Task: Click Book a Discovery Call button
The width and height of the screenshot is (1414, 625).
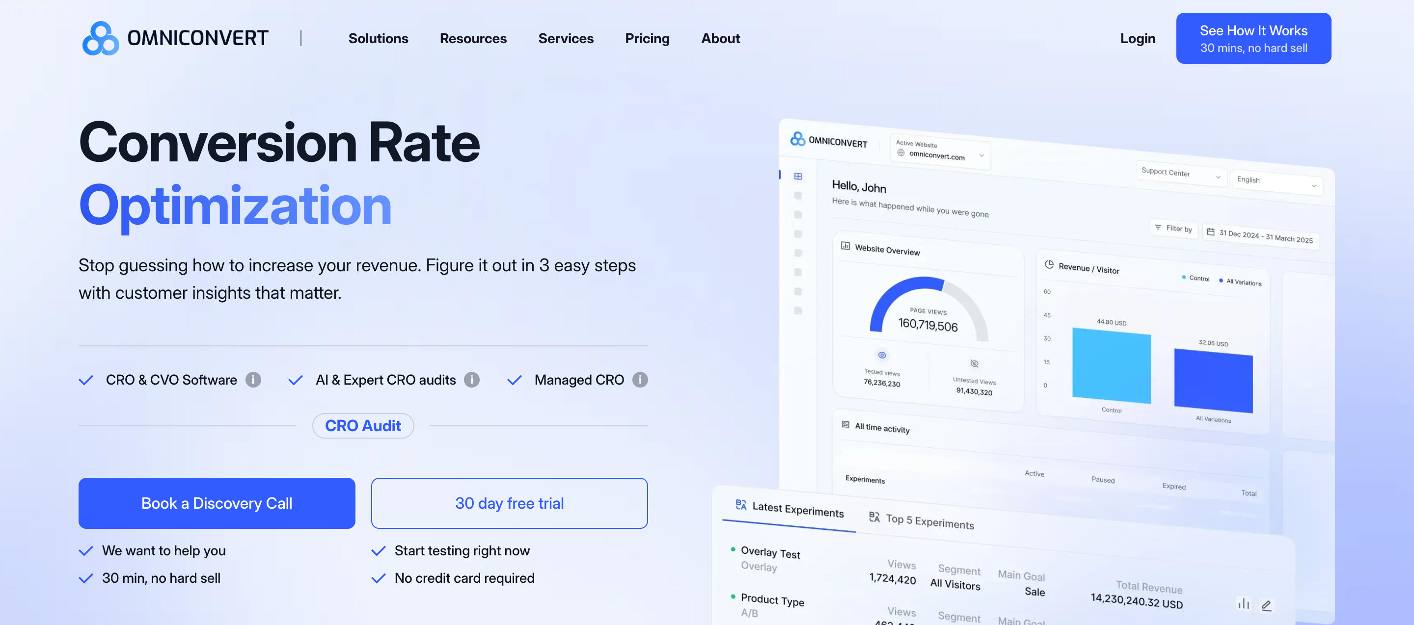Action: point(216,503)
